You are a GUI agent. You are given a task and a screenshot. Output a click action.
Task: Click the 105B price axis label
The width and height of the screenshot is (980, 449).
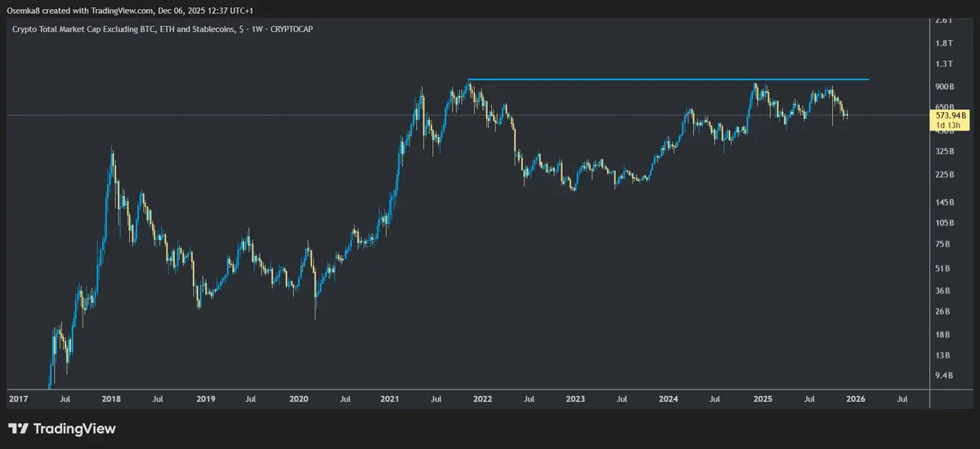pos(945,223)
